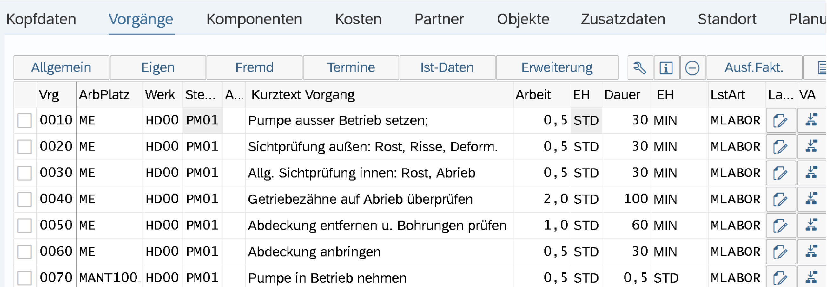Open long text editor for operation 0010
Screen dimensions: 827x287
(x=781, y=120)
